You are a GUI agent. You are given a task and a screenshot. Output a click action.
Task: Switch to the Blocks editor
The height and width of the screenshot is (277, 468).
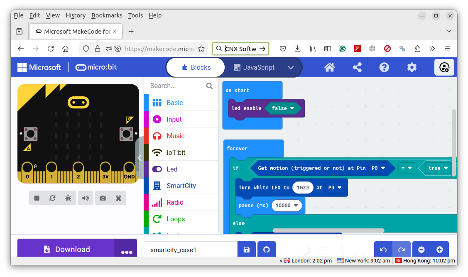coord(196,67)
